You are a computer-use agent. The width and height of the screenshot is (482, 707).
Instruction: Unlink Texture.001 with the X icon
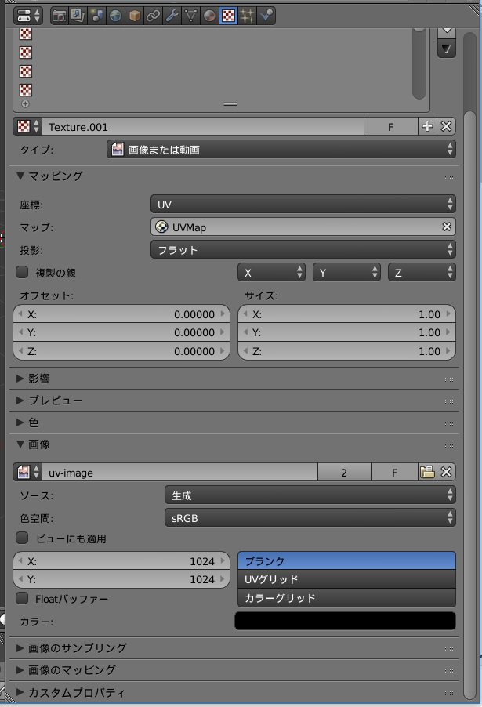coord(446,127)
